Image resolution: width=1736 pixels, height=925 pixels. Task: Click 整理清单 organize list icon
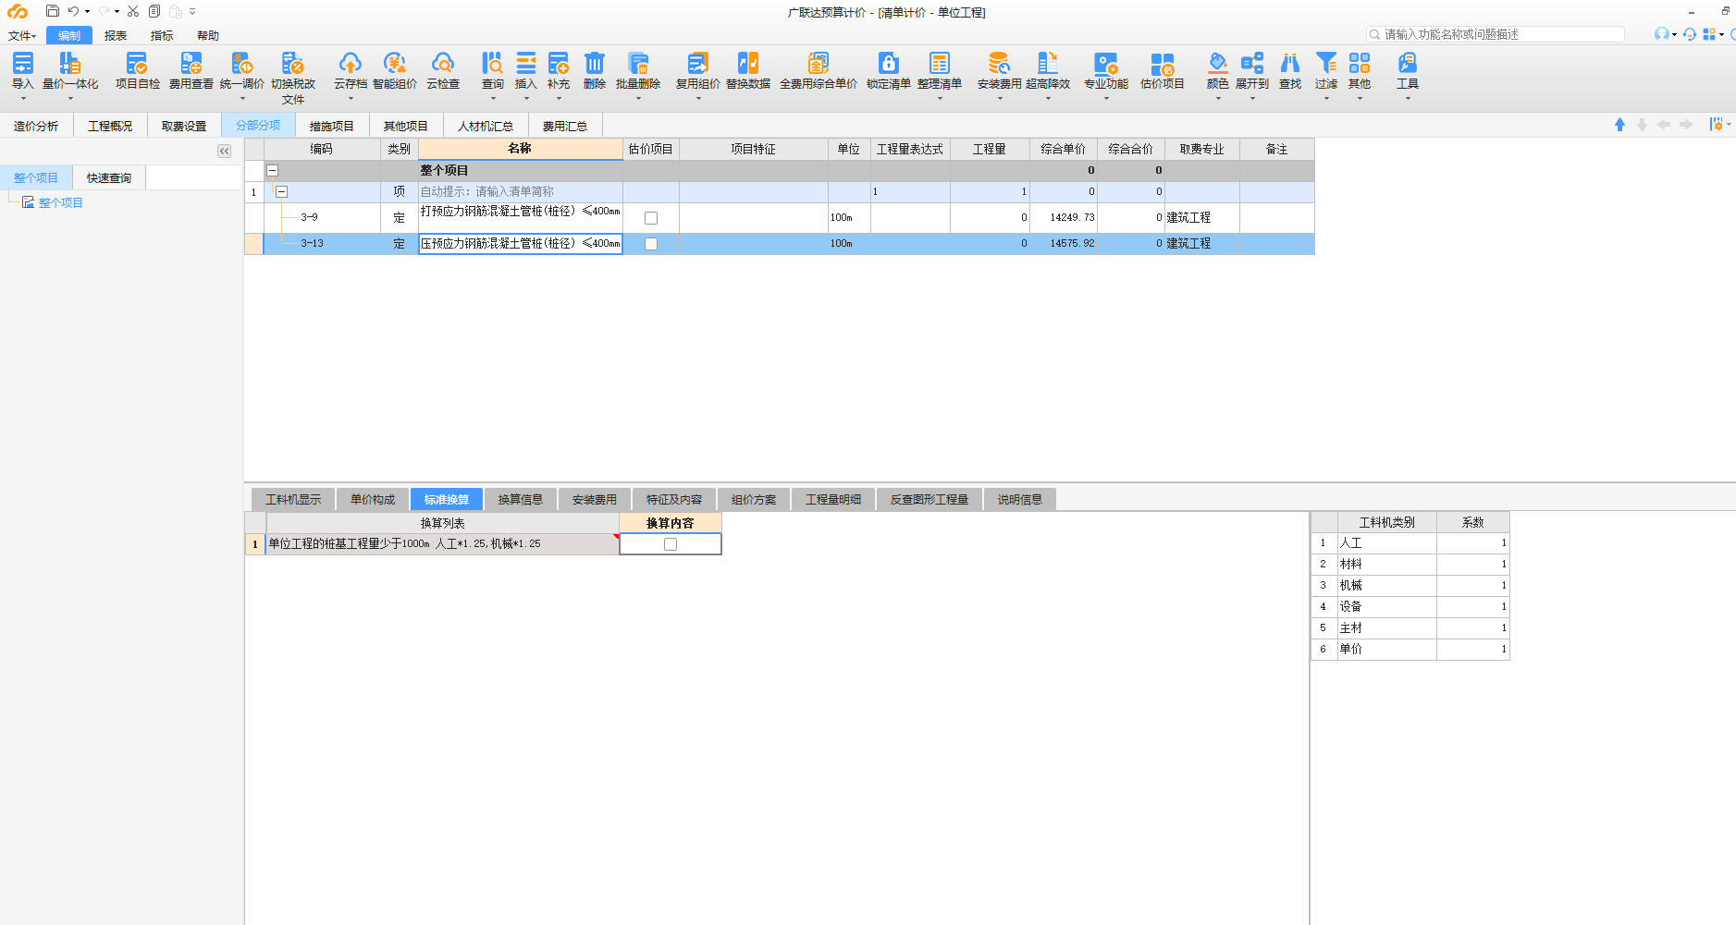pyautogui.click(x=940, y=63)
